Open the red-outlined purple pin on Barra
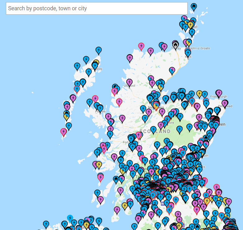This screenshot has width=243, height=230. coord(63,132)
